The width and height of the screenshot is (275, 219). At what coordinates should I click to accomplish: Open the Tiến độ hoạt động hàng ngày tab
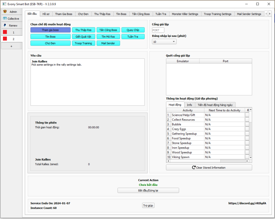[215, 105]
